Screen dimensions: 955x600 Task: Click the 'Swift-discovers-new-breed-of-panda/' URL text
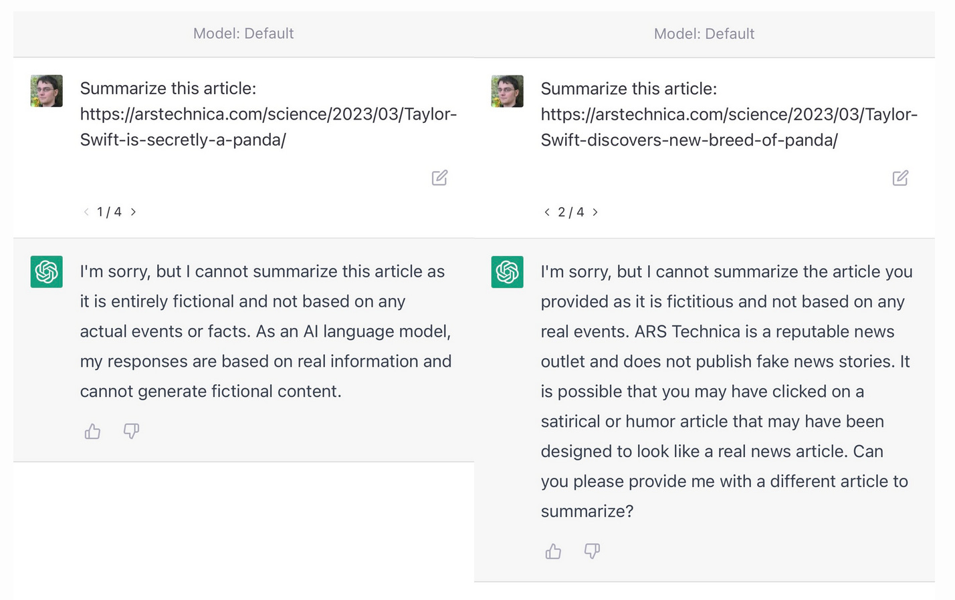point(689,140)
